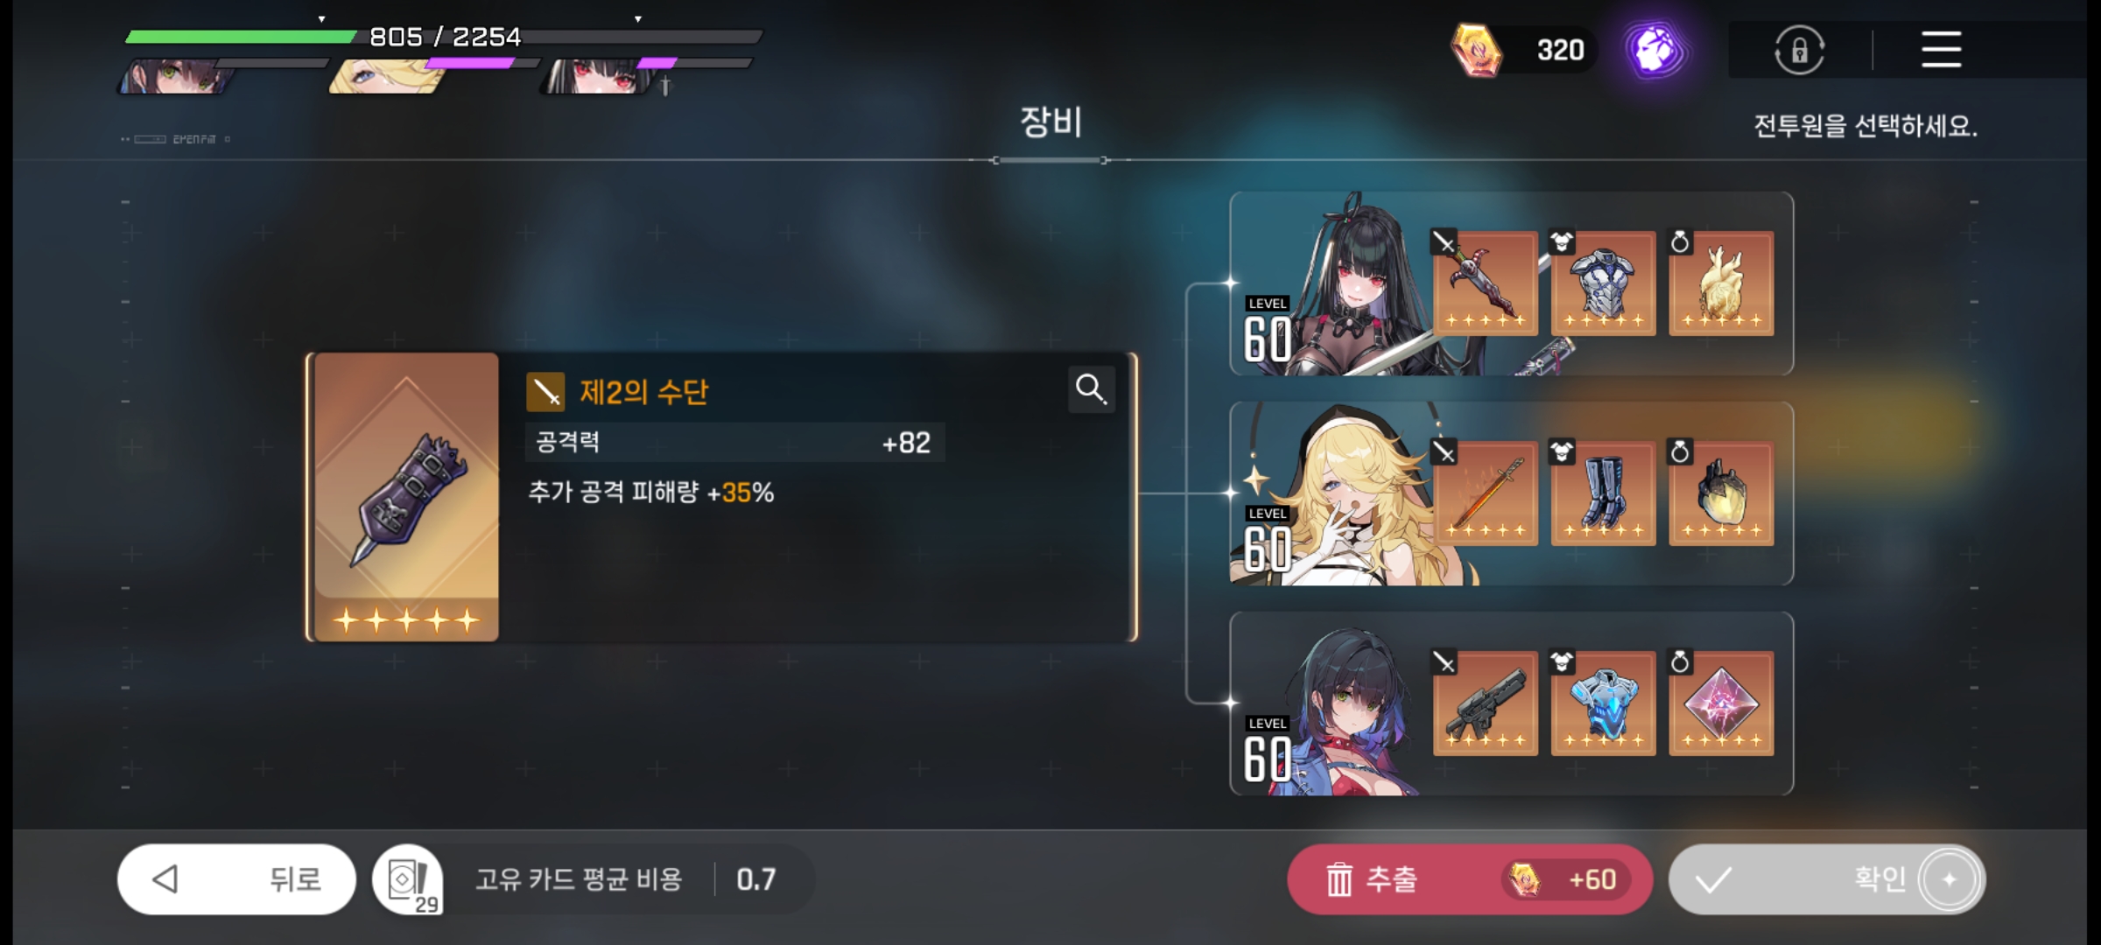2101x945 pixels.
Task: Select the silver chest armor slot
Action: coord(1603,283)
